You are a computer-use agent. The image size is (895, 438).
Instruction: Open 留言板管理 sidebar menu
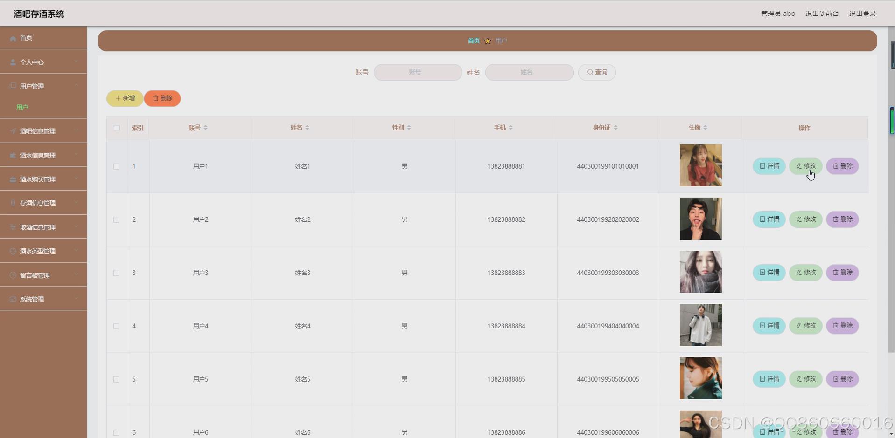tap(43, 275)
